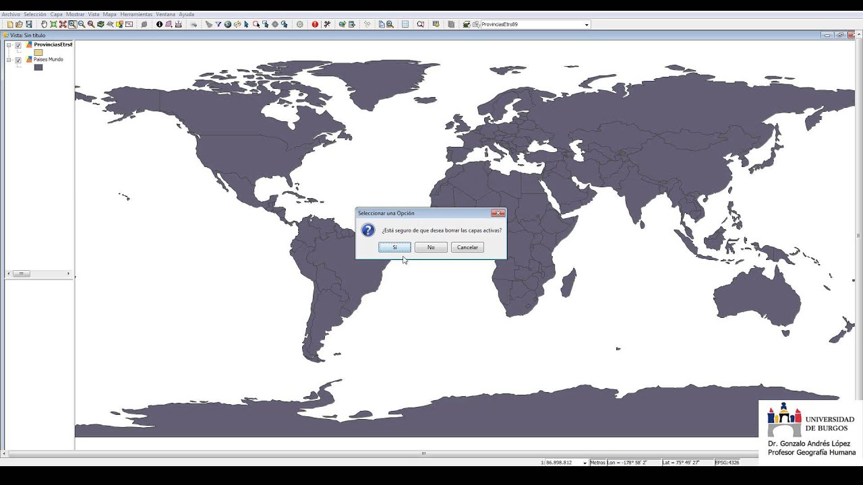Viewport: 863px width, 485px height.
Task: Open the Herramientas menu
Action: 136,14
